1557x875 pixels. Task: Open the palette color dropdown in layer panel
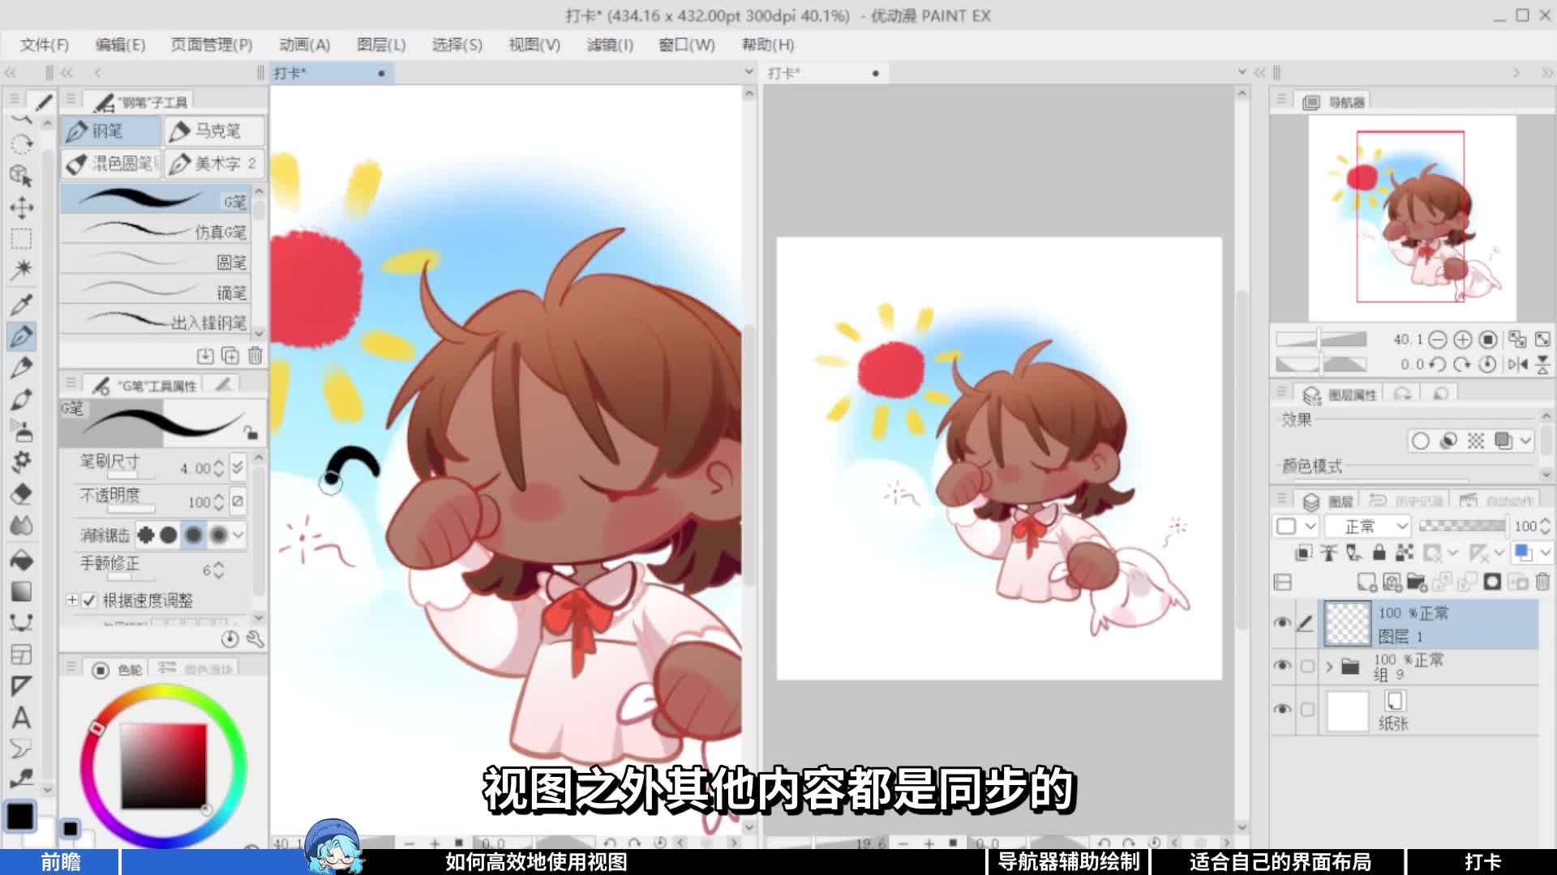(1296, 527)
